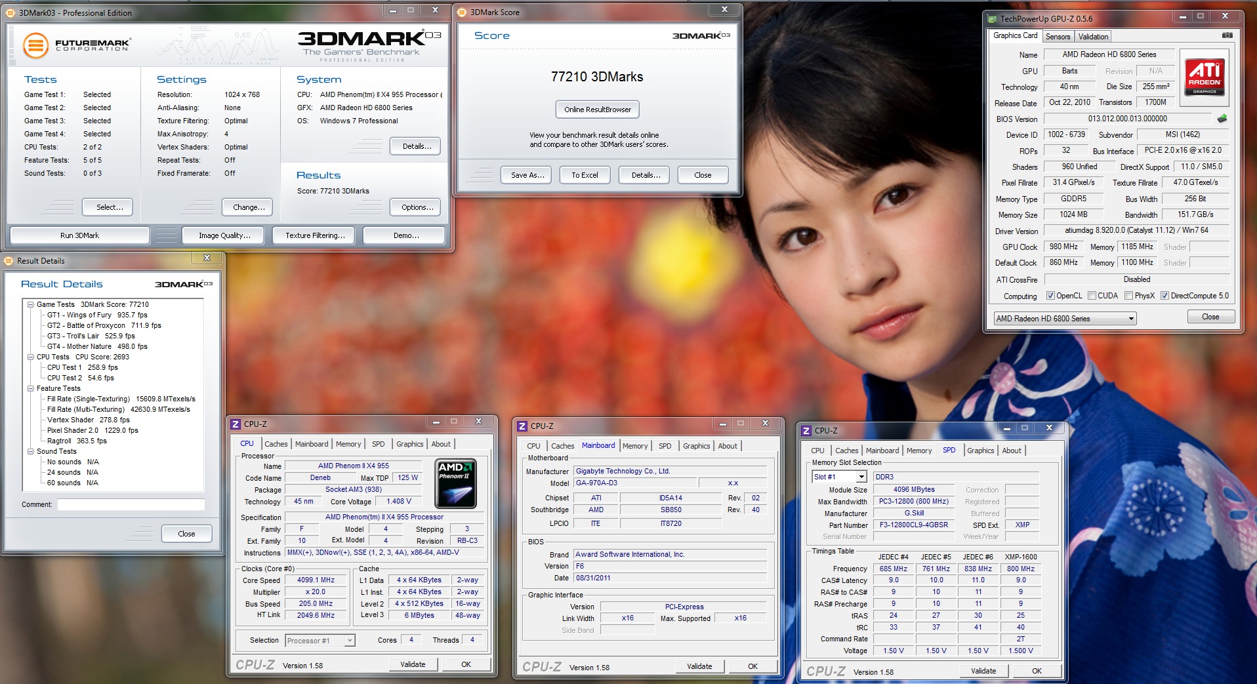The image size is (1257, 684).
Task: Click the 3DMark03 Professional Edition title bar icon
Action: 10,12
